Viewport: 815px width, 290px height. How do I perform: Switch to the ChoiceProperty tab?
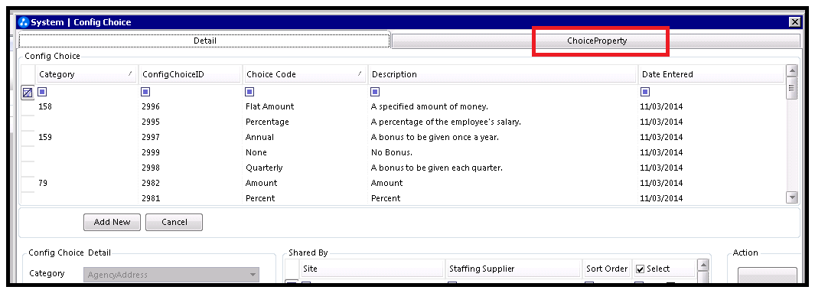coord(596,41)
